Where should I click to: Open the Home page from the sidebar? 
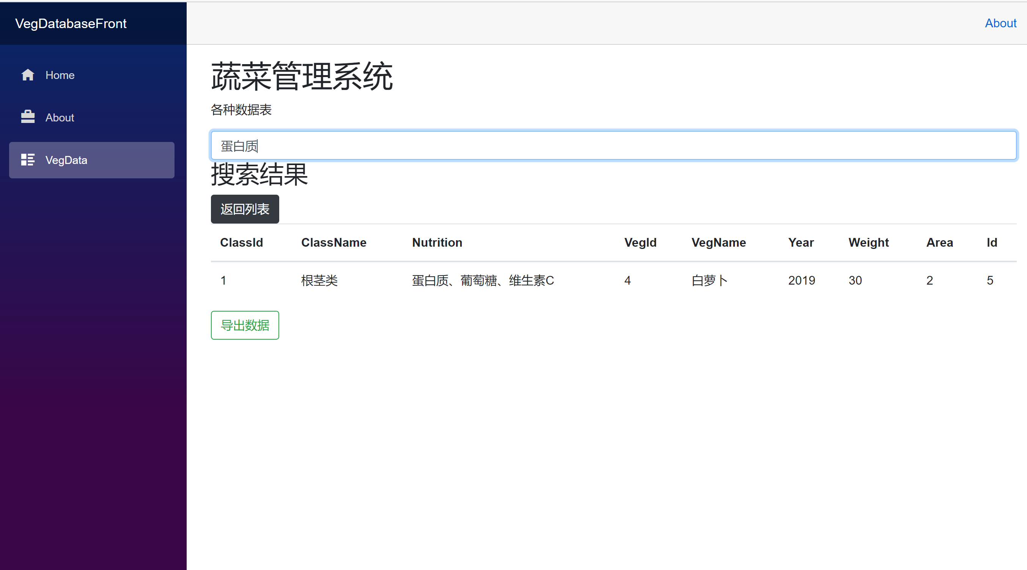[60, 75]
